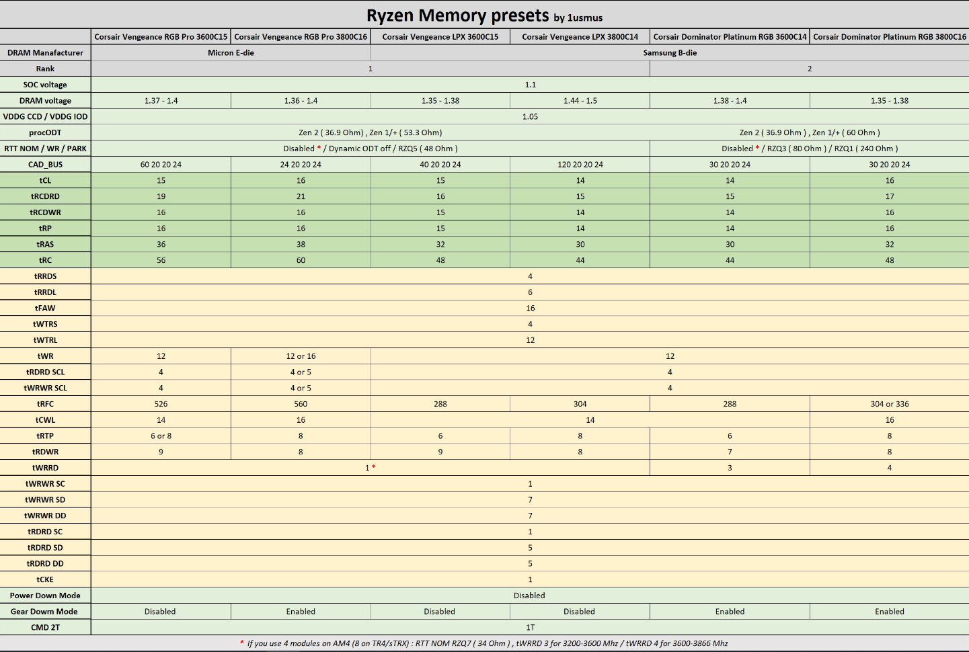Click the "RTT NOM / WR / PARK" row label
The image size is (969, 652).
(x=45, y=149)
